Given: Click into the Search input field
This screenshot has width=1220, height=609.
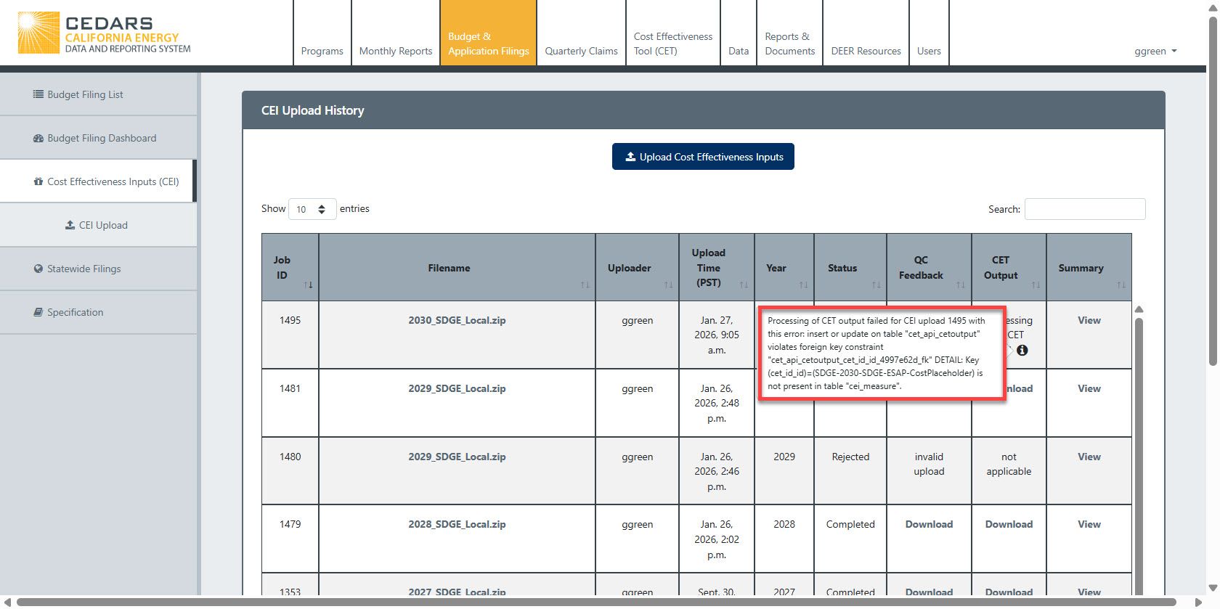Looking at the screenshot, I should pos(1084,209).
